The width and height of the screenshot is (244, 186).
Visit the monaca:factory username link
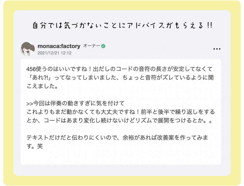(59, 46)
